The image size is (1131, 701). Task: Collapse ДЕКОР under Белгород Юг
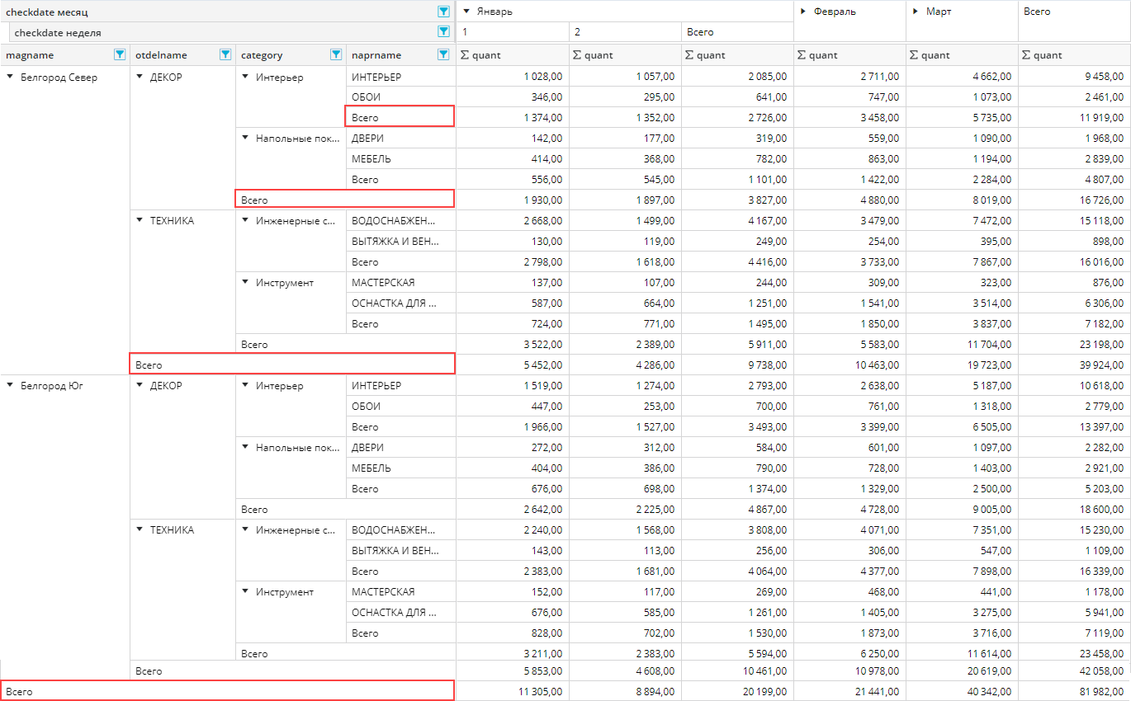[140, 385]
